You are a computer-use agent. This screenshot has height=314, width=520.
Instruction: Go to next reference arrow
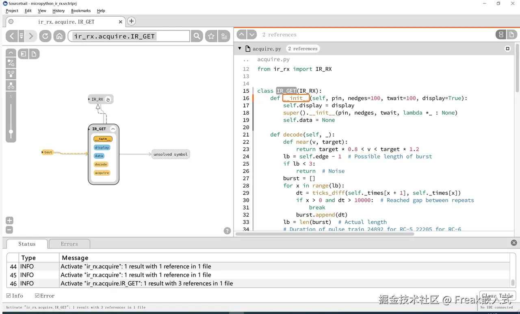pyautogui.click(x=252, y=35)
